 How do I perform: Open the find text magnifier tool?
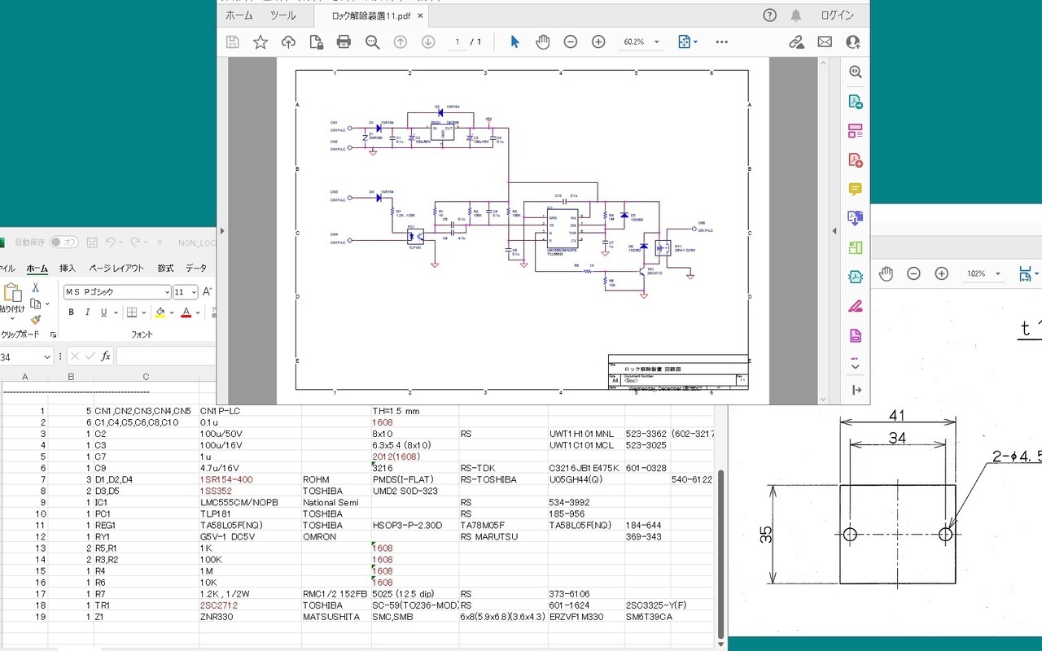point(372,42)
